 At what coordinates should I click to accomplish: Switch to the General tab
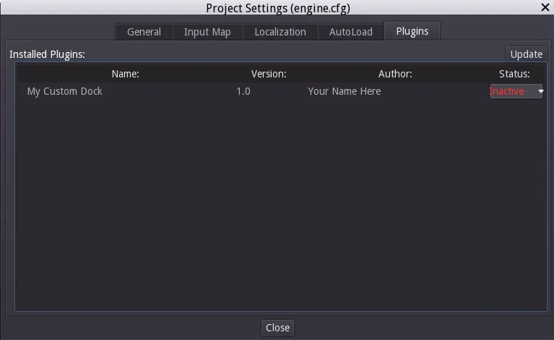pos(144,32)
